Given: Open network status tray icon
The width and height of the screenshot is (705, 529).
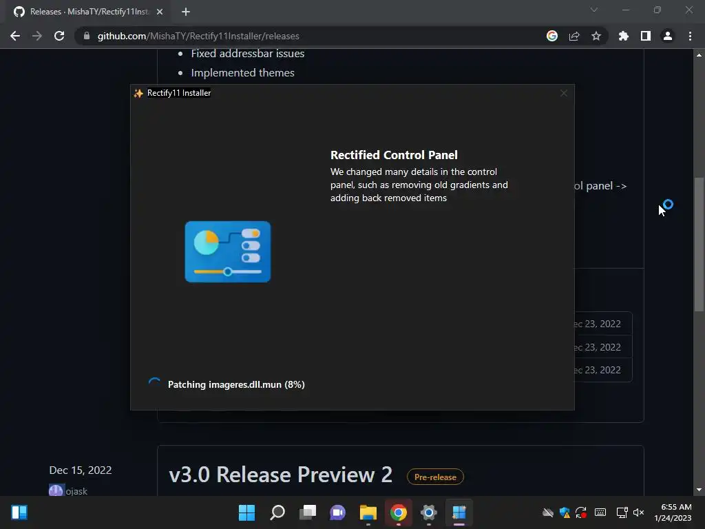Looking at the screenshot, I should (x=622, y=512).
